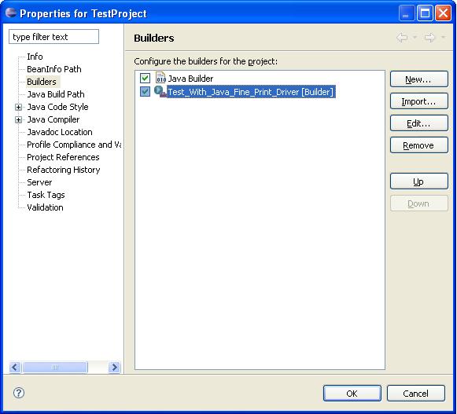457x414 pixels.
Task: Click the Java Builder file icon
Action: 160,78
